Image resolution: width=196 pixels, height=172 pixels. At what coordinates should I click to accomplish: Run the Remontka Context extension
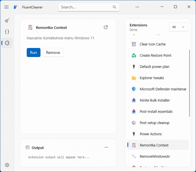point(34,53)
